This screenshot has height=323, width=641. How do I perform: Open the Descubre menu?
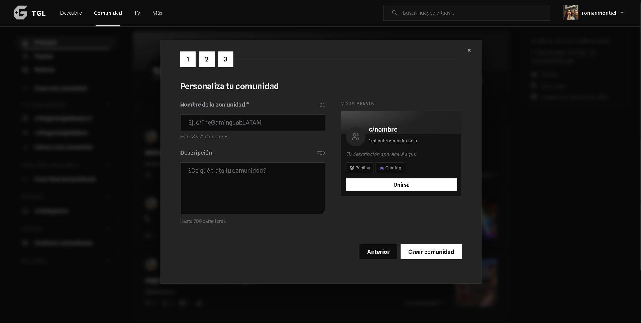click(x=71, y=13)
